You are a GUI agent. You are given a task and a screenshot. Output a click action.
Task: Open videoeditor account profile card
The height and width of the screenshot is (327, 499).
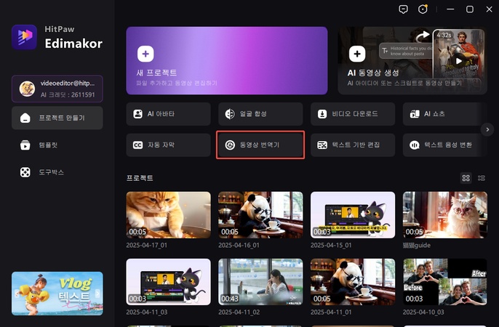[x=57, y=89]
